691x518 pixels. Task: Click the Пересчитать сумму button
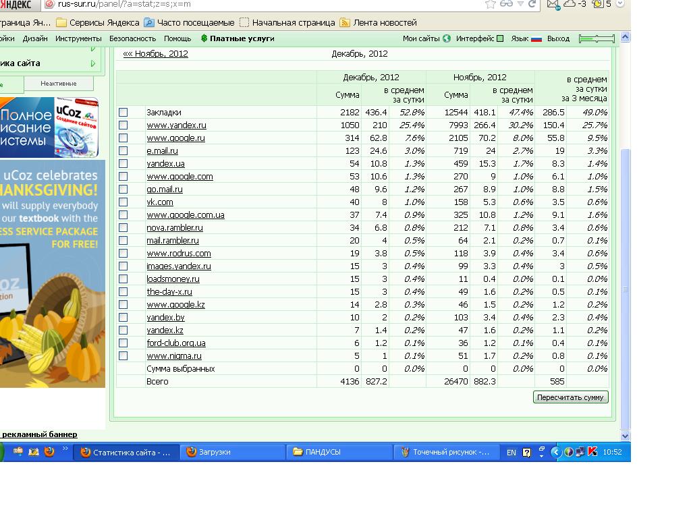click(x=571, y=397)
